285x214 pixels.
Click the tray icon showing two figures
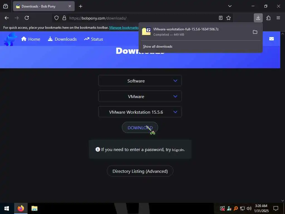click(x=229, y=208)
